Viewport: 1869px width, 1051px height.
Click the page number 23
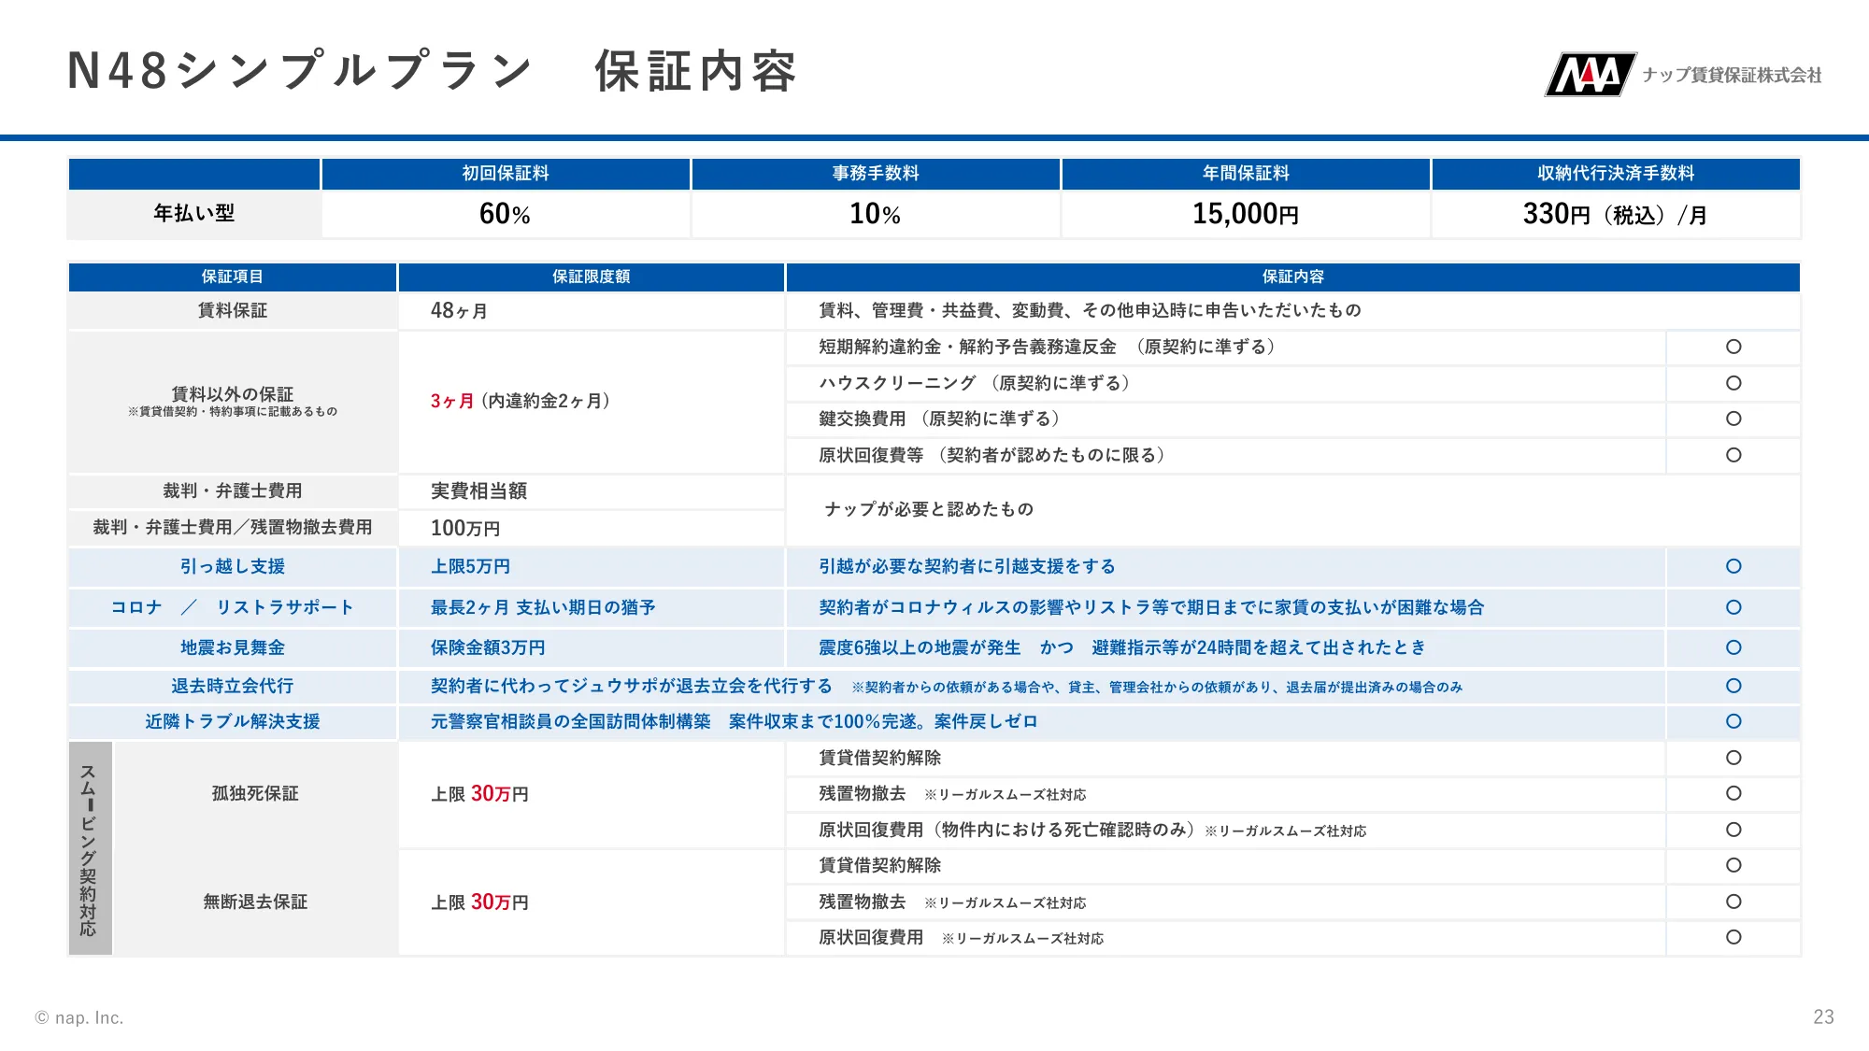[1823, 1016]
